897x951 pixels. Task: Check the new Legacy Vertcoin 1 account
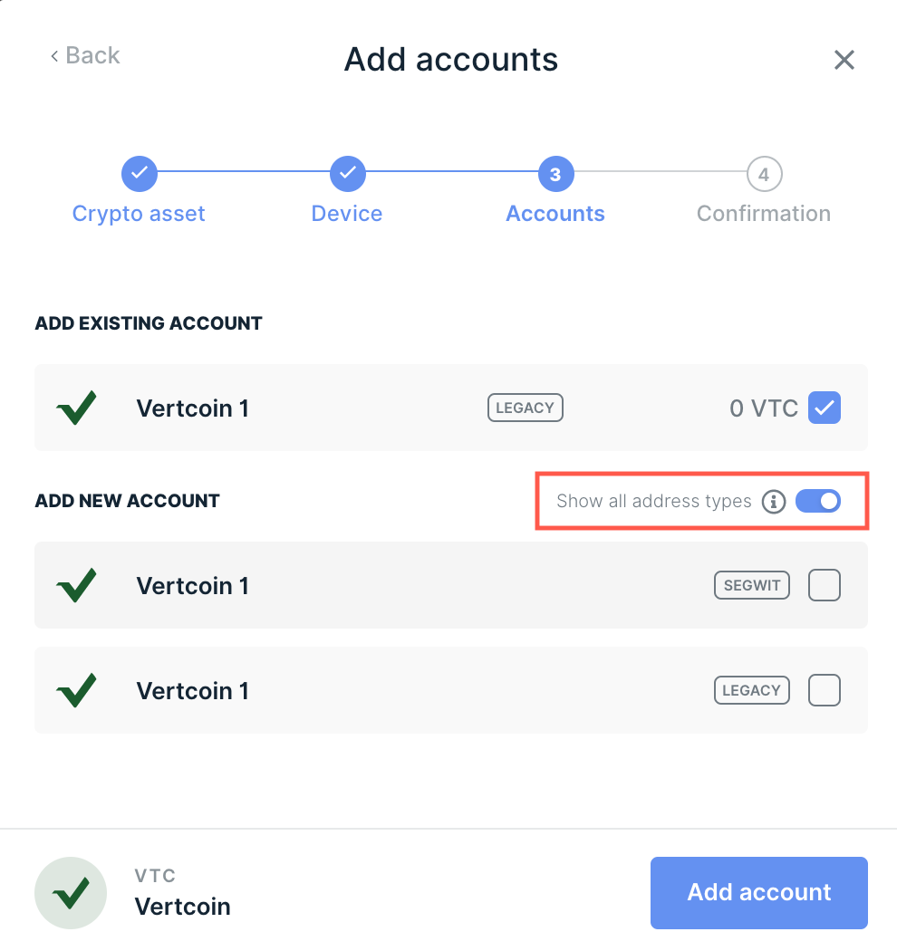pos(825,690)
